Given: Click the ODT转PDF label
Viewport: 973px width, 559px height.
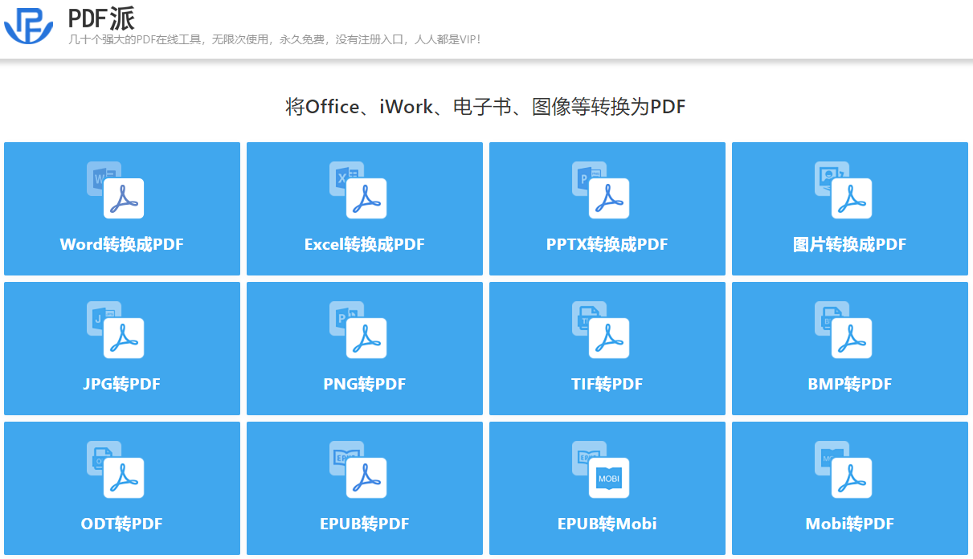Looking at the screenshot, I should (x=122, y=524).
